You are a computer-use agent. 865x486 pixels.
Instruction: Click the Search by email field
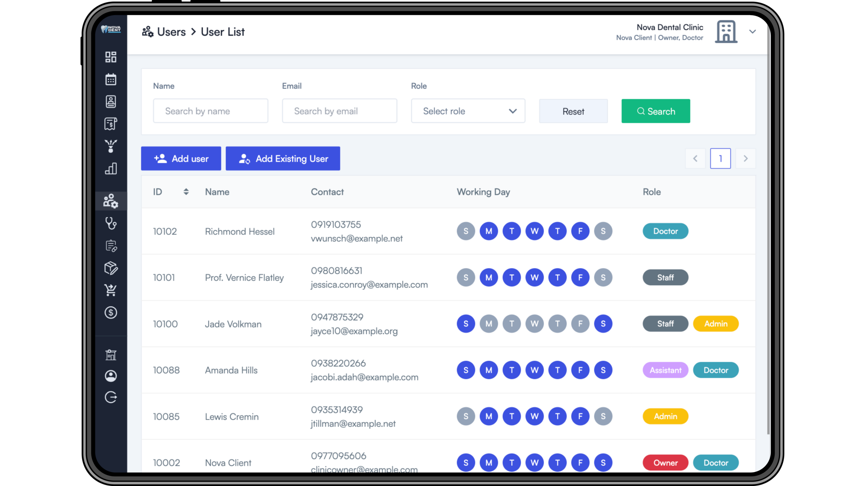tap(339, 111)
